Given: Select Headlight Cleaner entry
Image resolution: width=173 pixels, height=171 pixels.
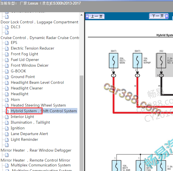Looking at the screenshot, I should [x=27, y=88].
